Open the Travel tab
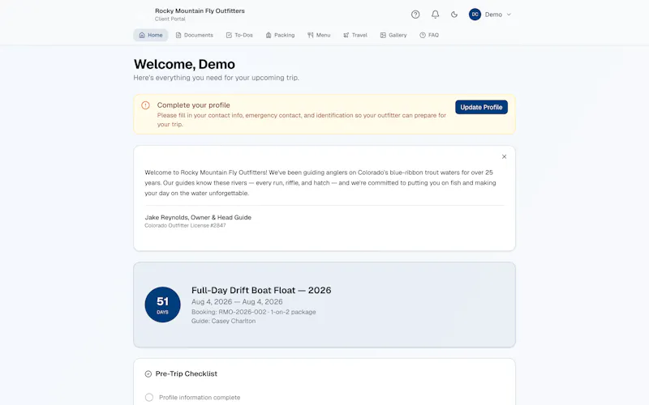The height and width of the screenshot is (405, 649). coord(355,35)
